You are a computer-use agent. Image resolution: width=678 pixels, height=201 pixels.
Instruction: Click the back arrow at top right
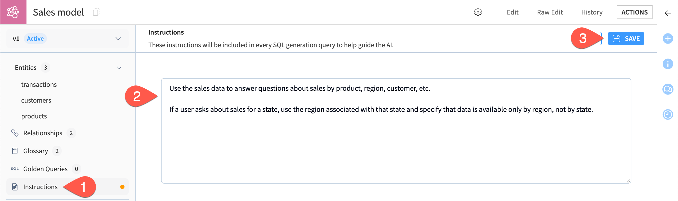coord(668,12)
